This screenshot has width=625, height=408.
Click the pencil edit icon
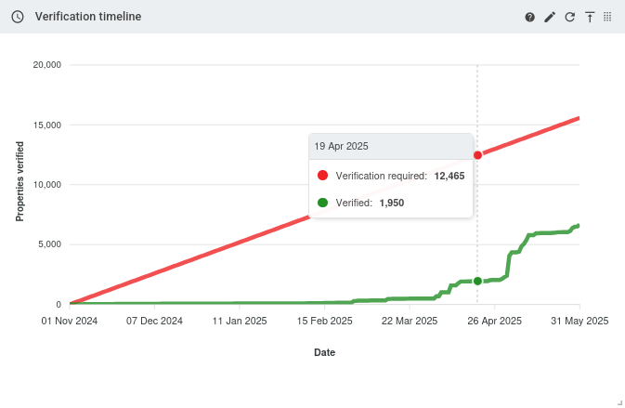[550, 17]
